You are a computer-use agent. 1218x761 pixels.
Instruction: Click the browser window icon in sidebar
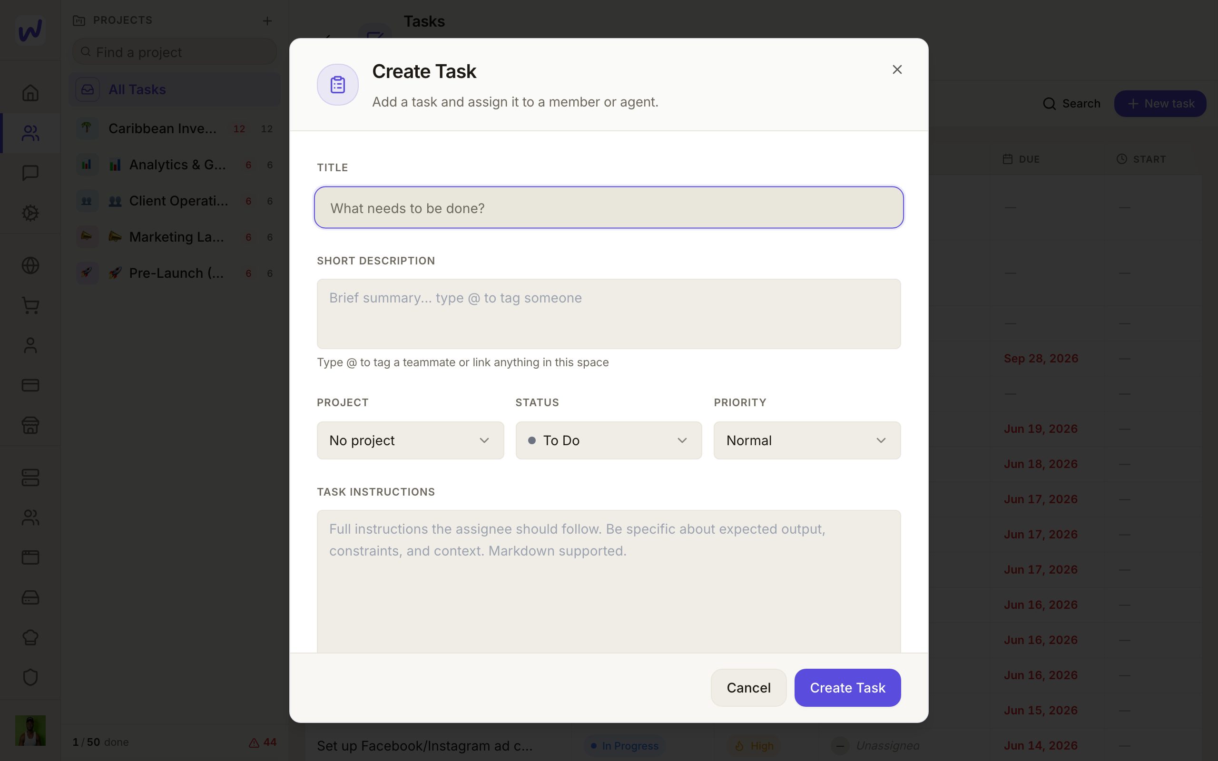click(30, 557)
